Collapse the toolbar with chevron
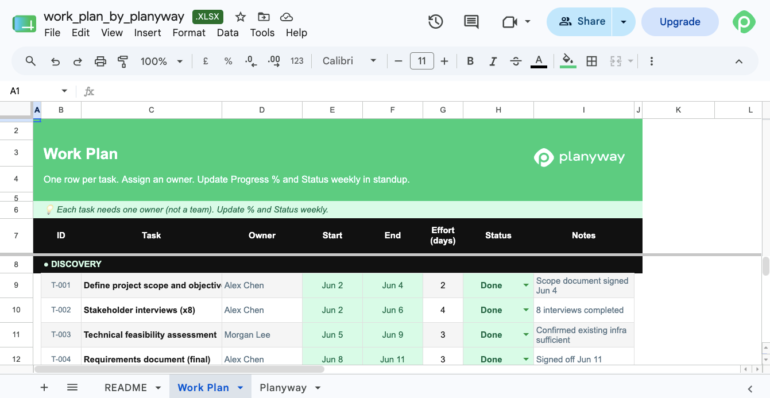 pyautogui.click(x=739, y=61)
